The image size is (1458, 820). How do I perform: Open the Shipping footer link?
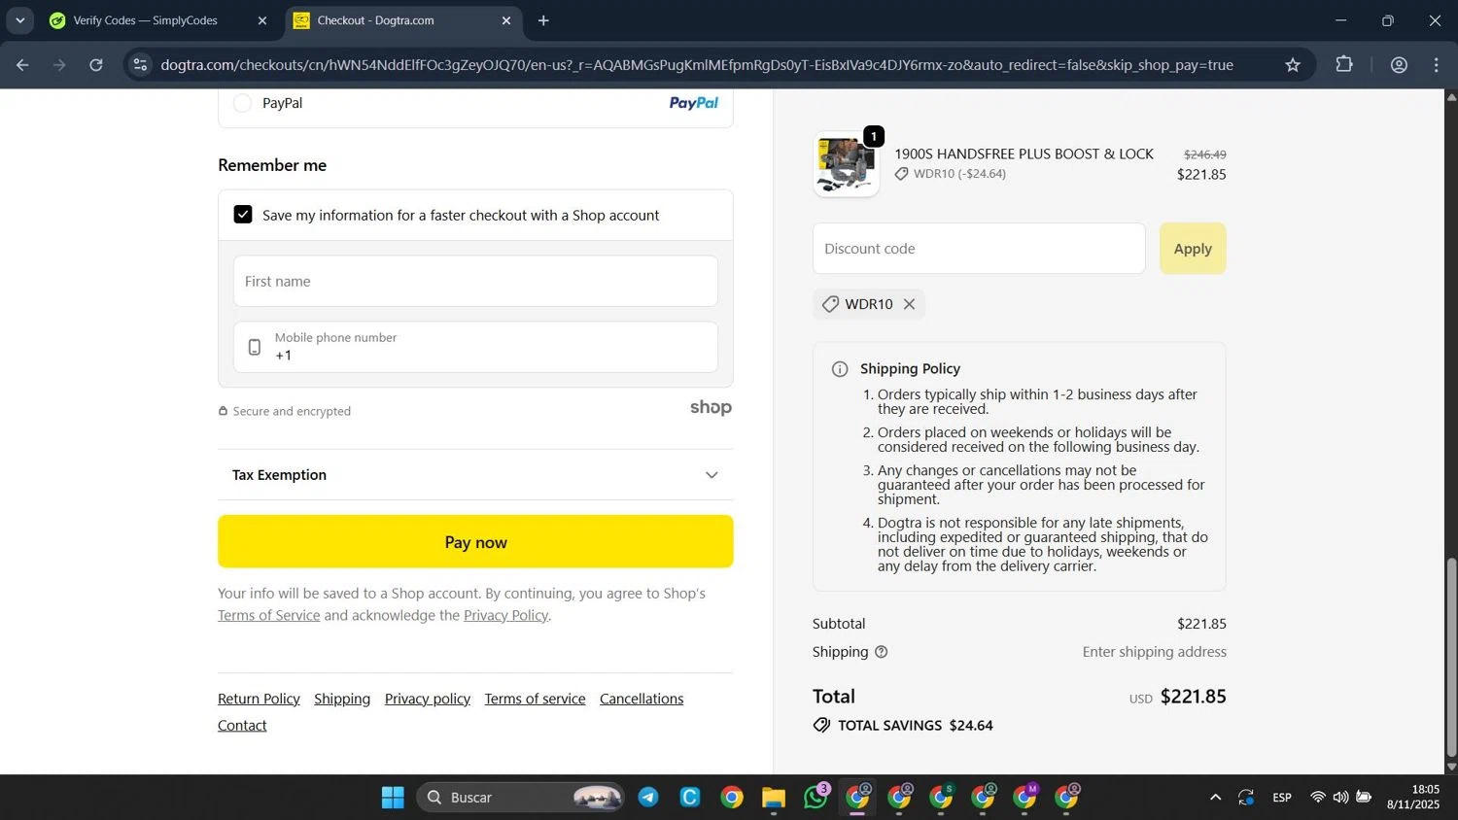pos(342,699)
